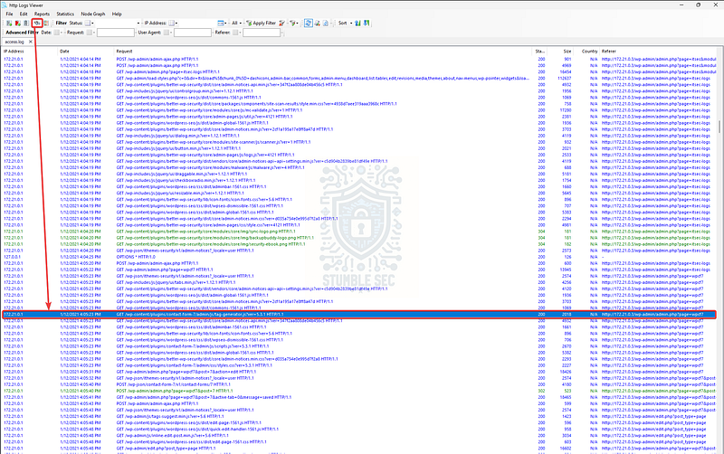Click the Request advanced filter text field
Image resolution: width=724 pixels, height=454 pixels.
116,33
